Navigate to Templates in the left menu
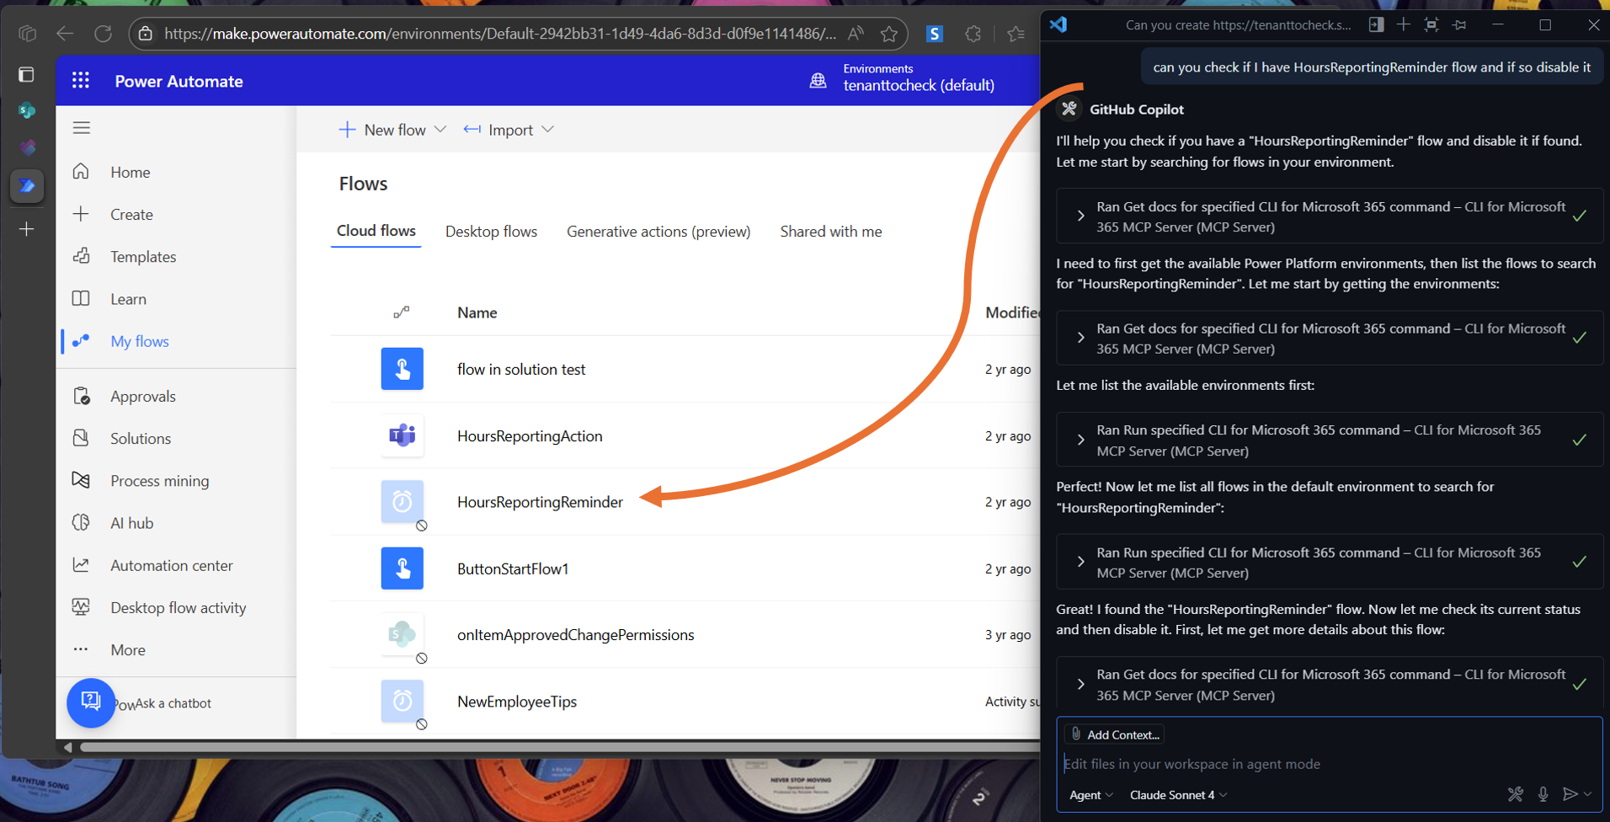The width and height of the screenshot is (1610, 822). coord(142,256)
